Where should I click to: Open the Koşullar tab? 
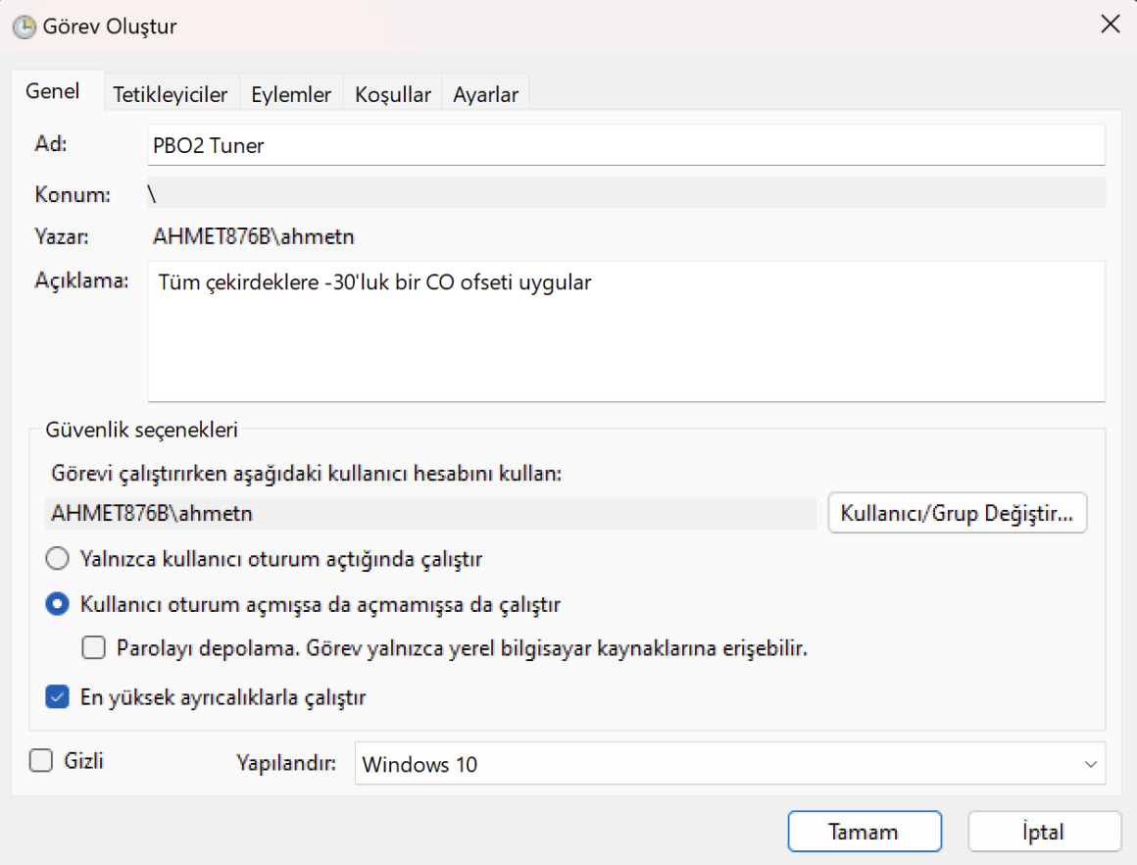(392, 94)
